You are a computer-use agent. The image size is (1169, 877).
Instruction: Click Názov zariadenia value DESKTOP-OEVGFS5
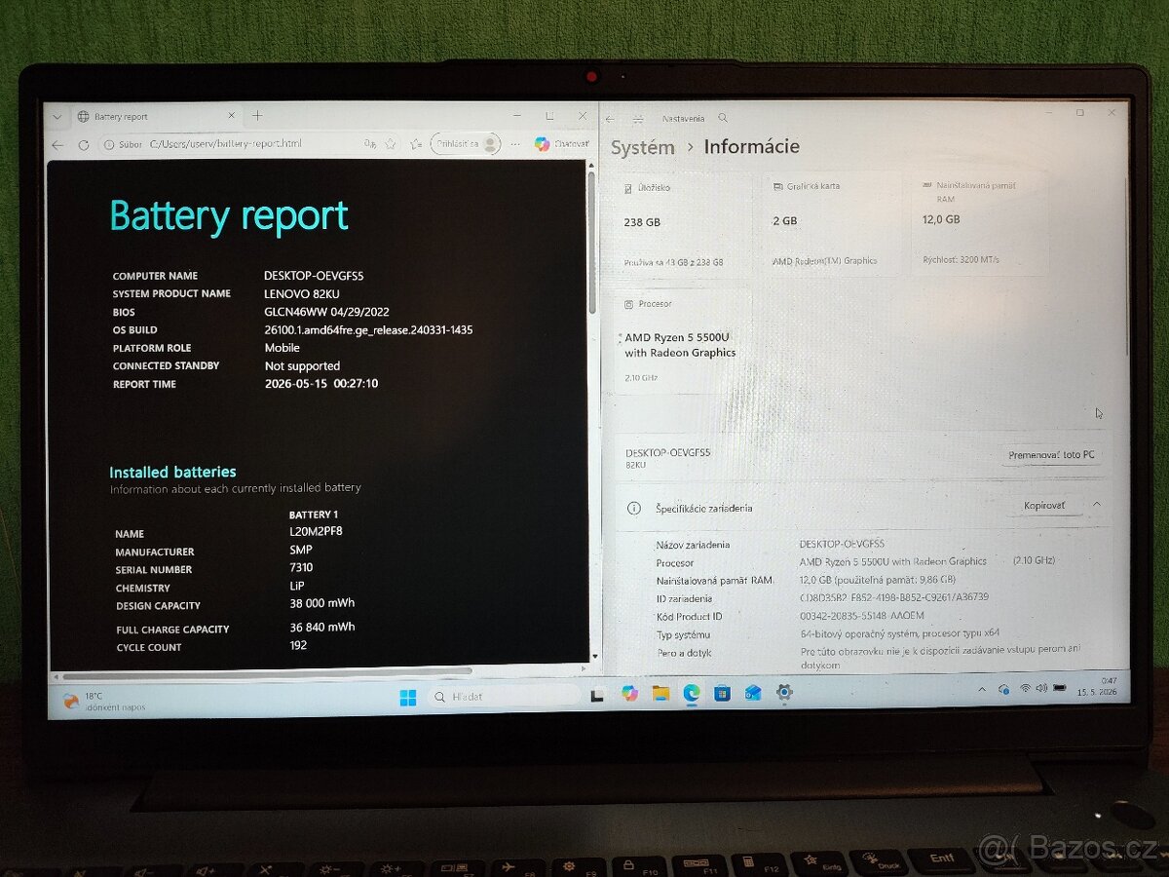coord(842,544)
